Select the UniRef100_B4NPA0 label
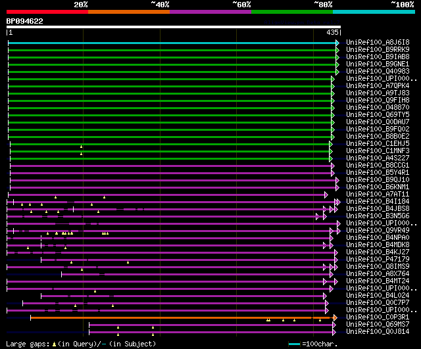This screenshot has width=421, height=349. click(x=378, y=238)
